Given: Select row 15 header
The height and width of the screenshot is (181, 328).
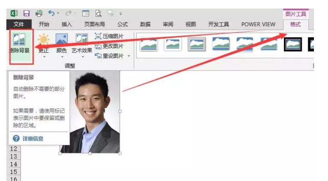Looking at the screenshot, I should [14, 172].
